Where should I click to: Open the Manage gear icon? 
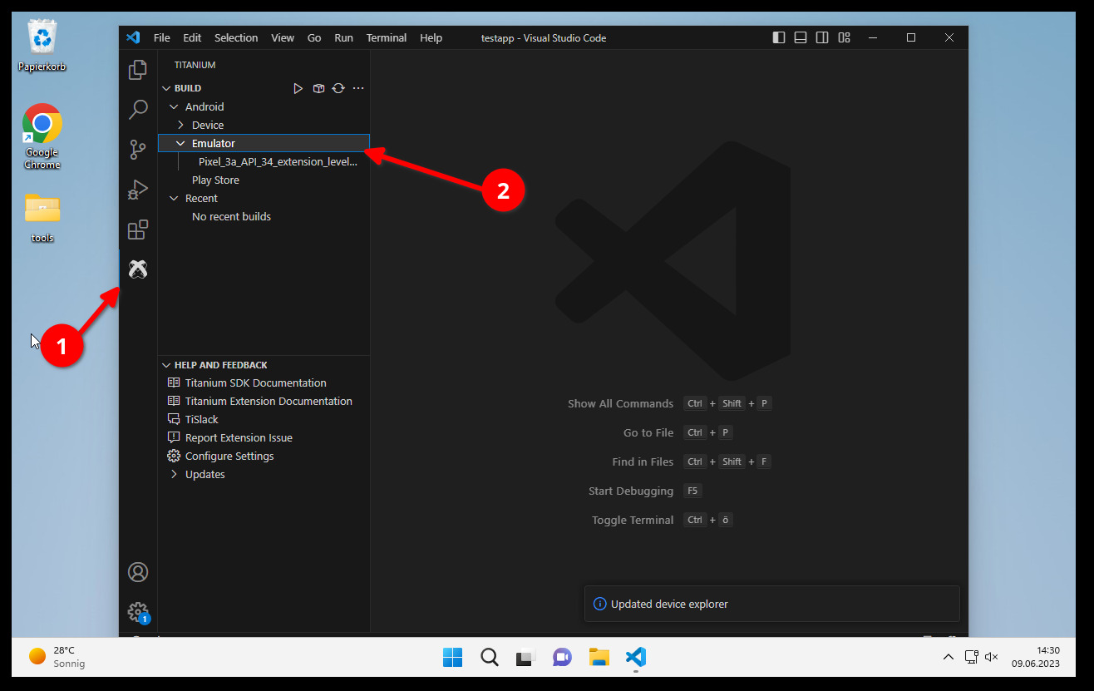(138, 612)
